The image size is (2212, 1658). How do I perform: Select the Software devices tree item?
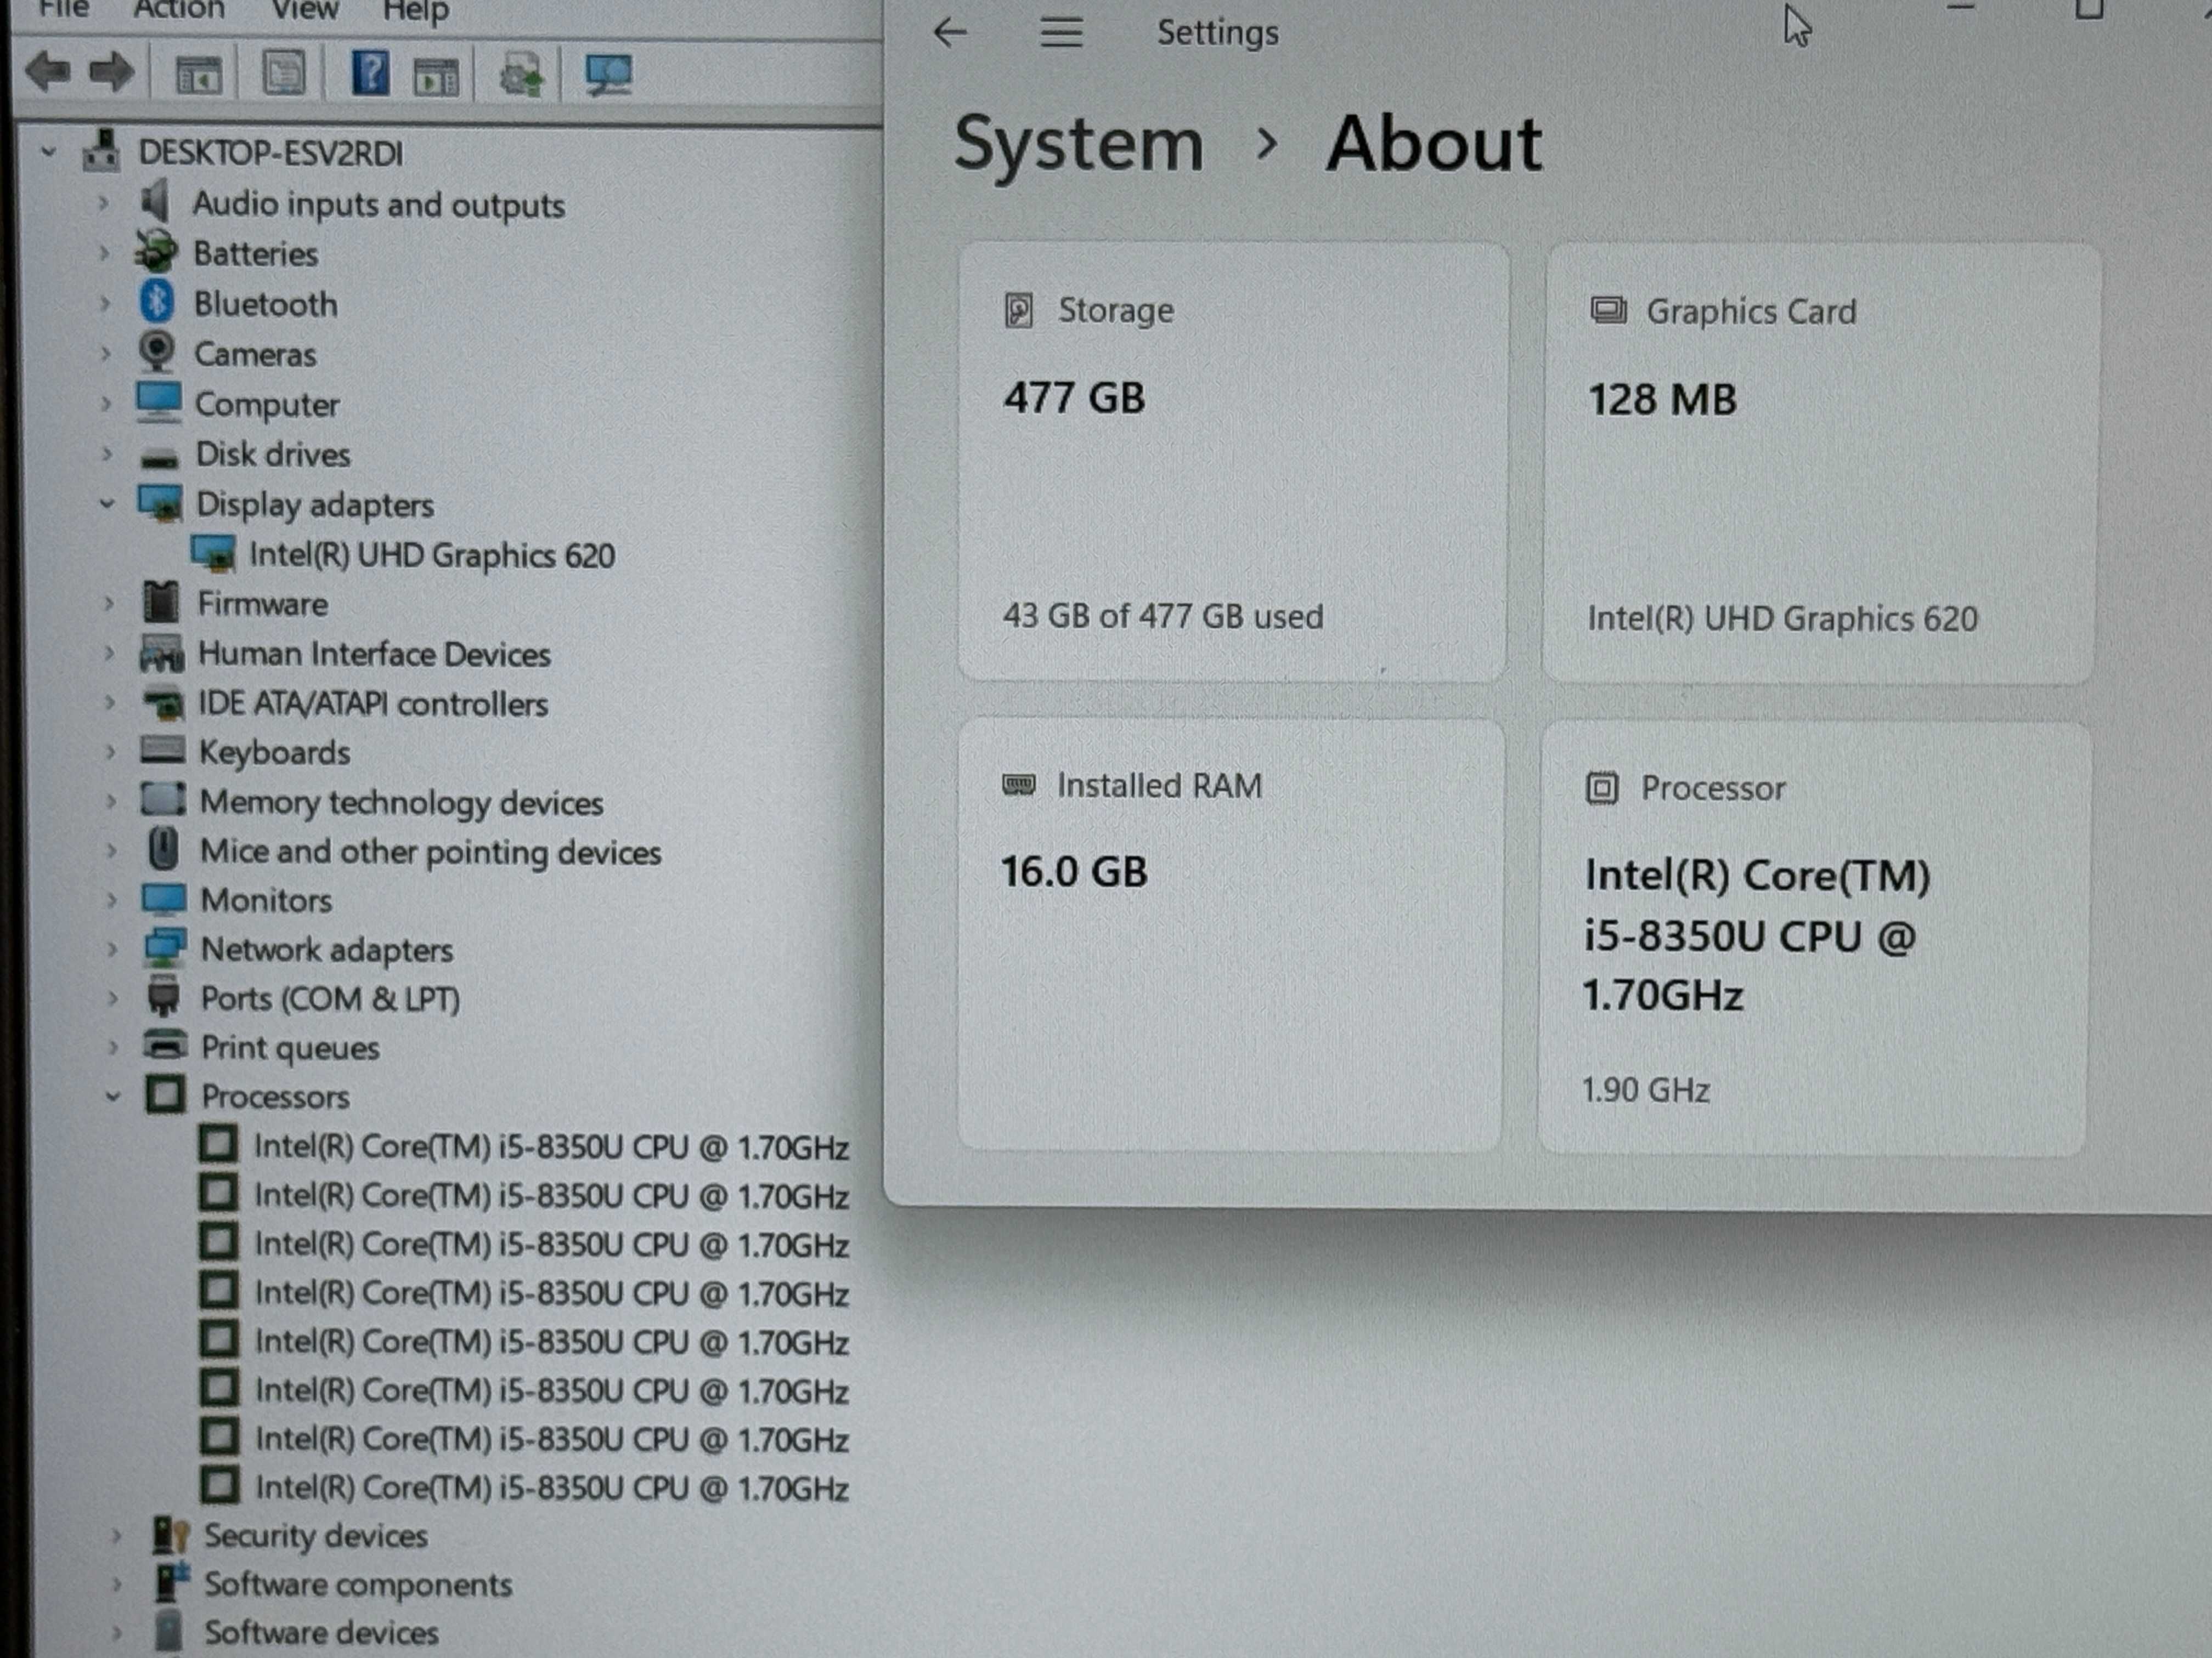click(x=321, y=1632)
